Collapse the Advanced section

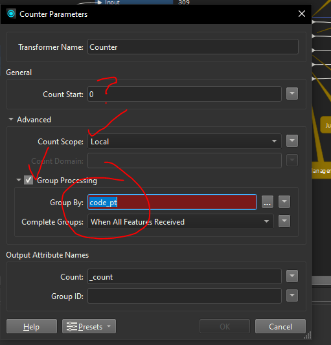click(x=10, y=119)
